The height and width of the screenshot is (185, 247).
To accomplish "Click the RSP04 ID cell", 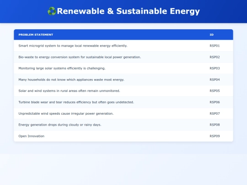I will tap(215, 79).
